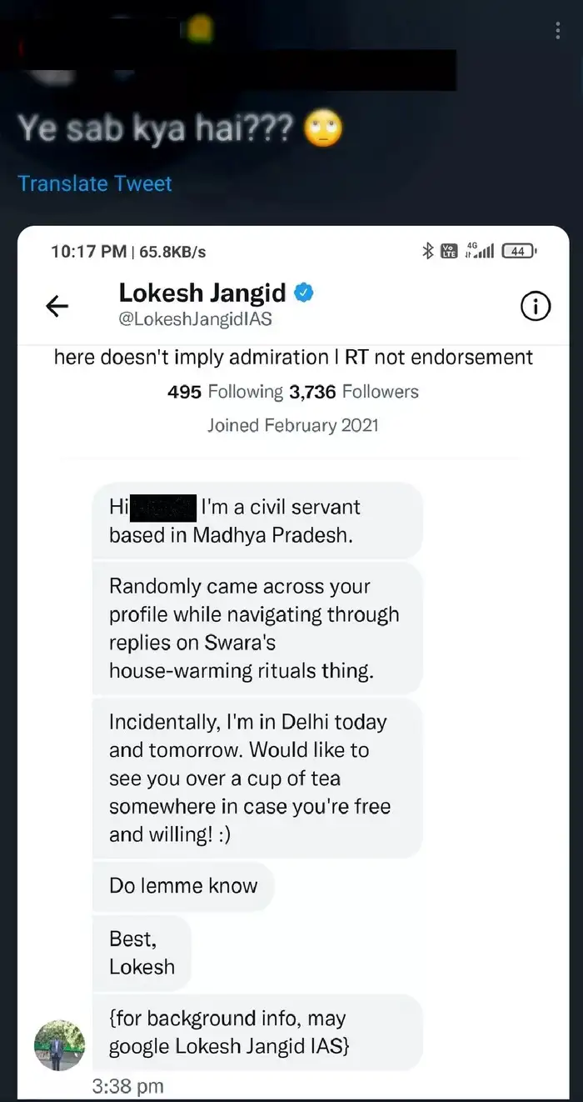Tap the back arrow beside Lokesh Jangid
The width and height of the screenshot is (583, 1102).
(x=57, y=307)
